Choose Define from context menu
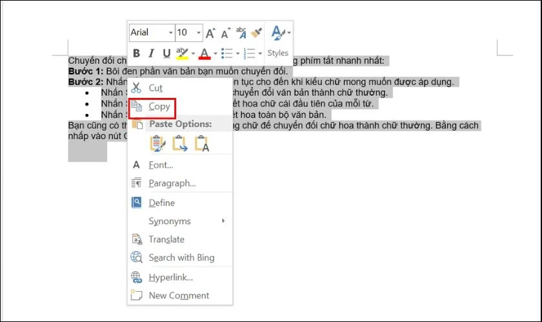The width and height of the screenshot is (542, 322). [x=180, y=203]
